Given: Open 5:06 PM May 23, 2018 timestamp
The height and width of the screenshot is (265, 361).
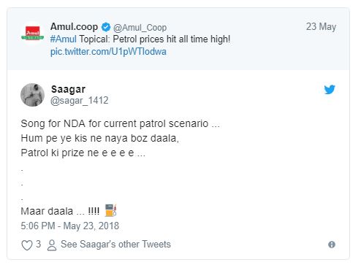Looking at the screenshot, I should point(70,226).
